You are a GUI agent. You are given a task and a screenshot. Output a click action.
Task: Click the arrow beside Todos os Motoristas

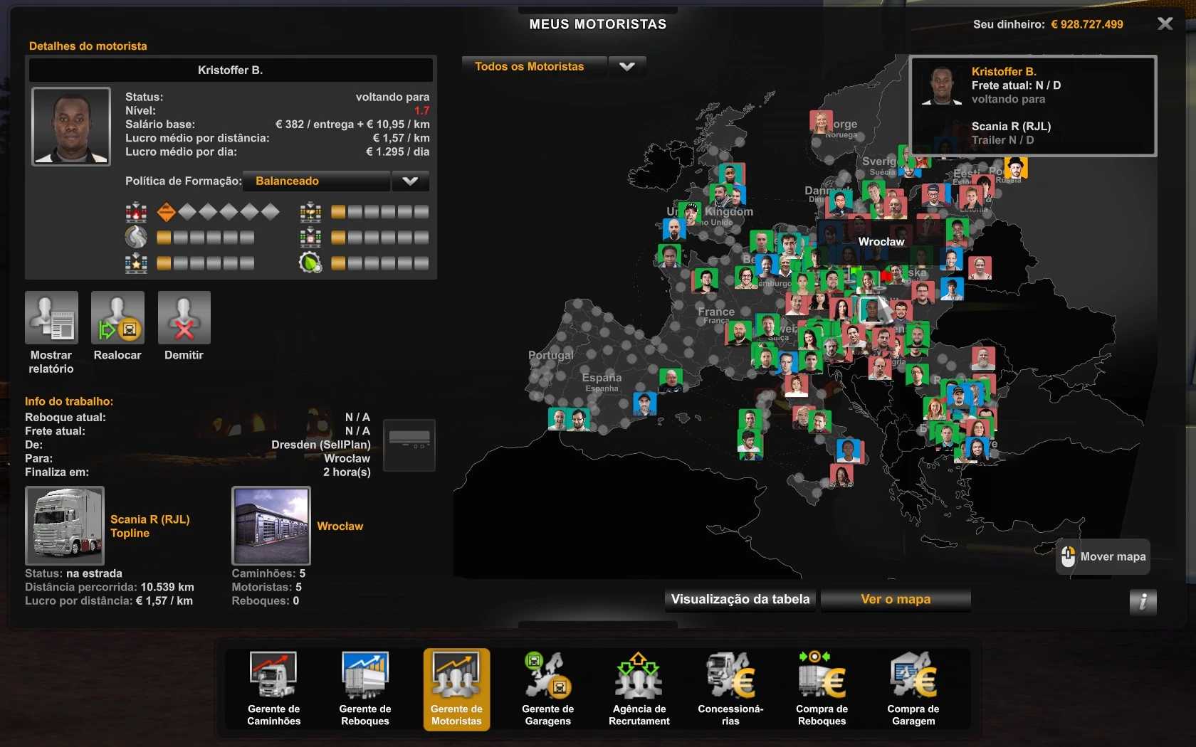626,67
